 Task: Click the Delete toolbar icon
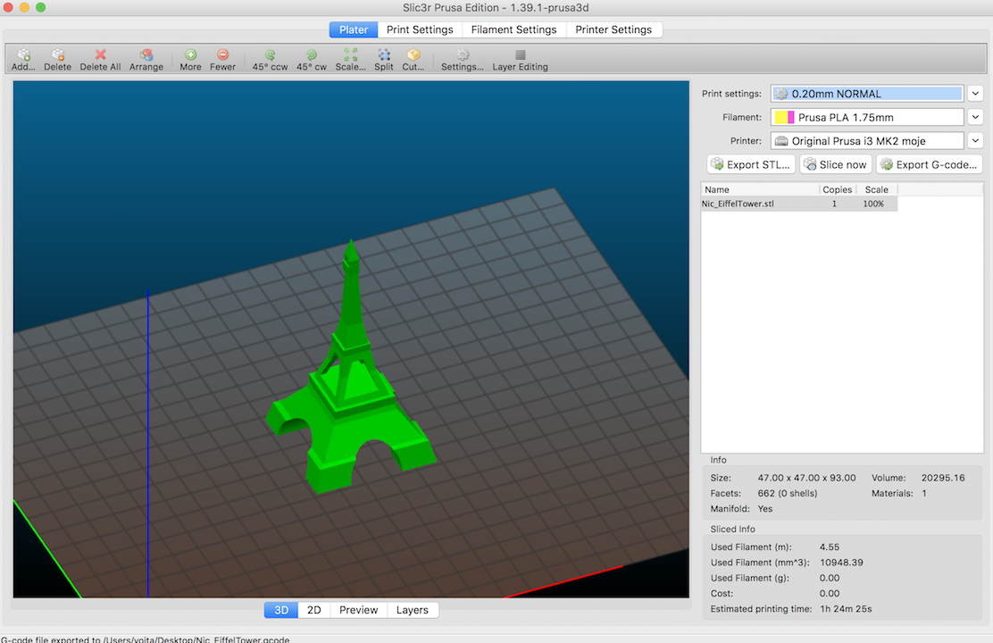pos(57,55)
